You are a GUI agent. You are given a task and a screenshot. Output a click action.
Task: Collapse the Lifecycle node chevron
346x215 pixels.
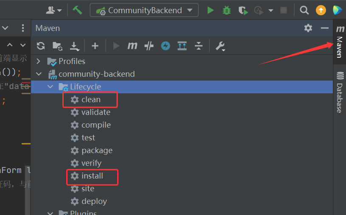tap(51, 87)
